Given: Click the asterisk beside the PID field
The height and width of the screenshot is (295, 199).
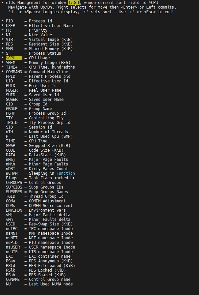Looking at the screenshot, I should pos(3,21).
